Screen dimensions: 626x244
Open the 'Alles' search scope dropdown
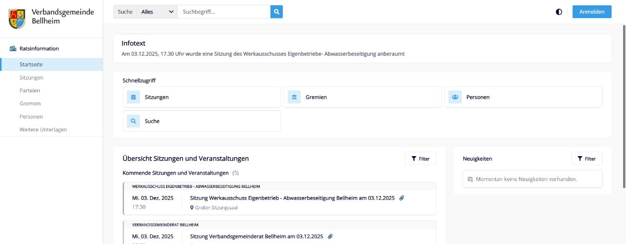(157, 12)
